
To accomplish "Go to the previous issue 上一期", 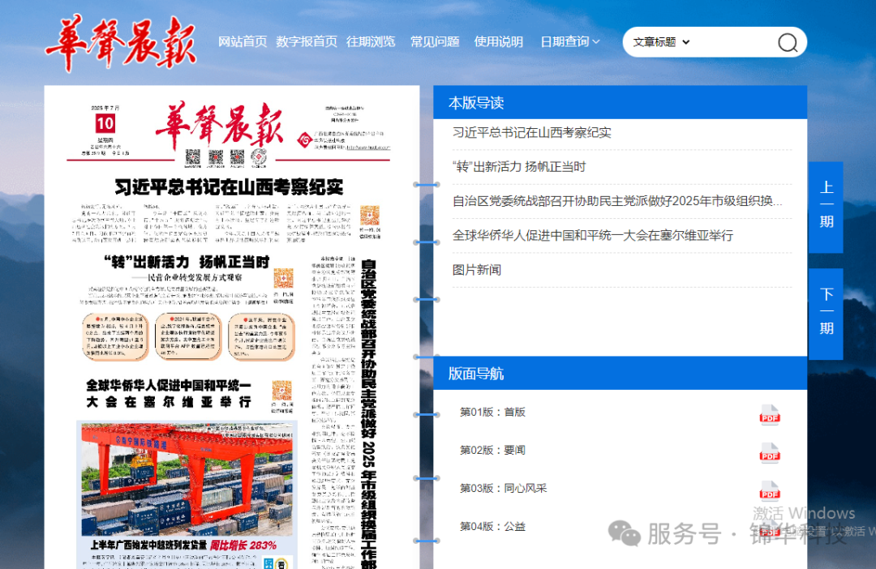I will [x=826, y=207].
